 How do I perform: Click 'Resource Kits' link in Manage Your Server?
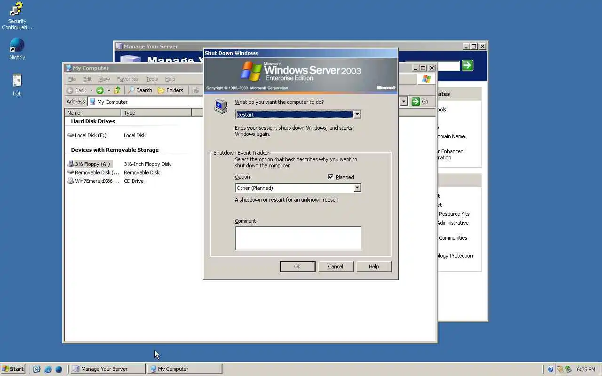tap(454, 214)
